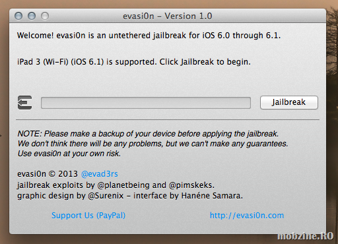
Task: Close the evasi0n window
Action: [x=18, y=16]
